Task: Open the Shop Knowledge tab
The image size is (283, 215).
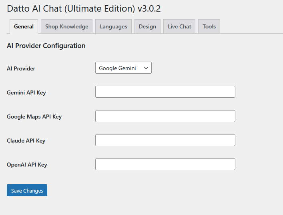Action: [x=66, y=26]
